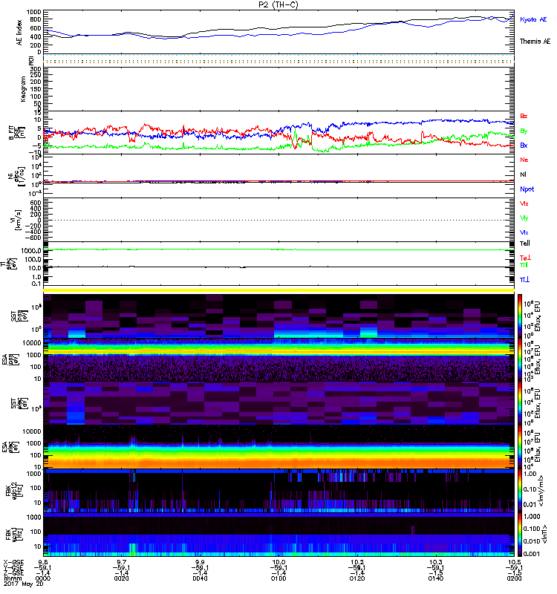Click the 0020 time tick label
Viewport: 557px width, 594px height.
click(121, 578)
